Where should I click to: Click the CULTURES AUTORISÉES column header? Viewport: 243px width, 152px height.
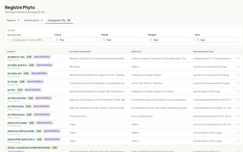pos(80,52)
